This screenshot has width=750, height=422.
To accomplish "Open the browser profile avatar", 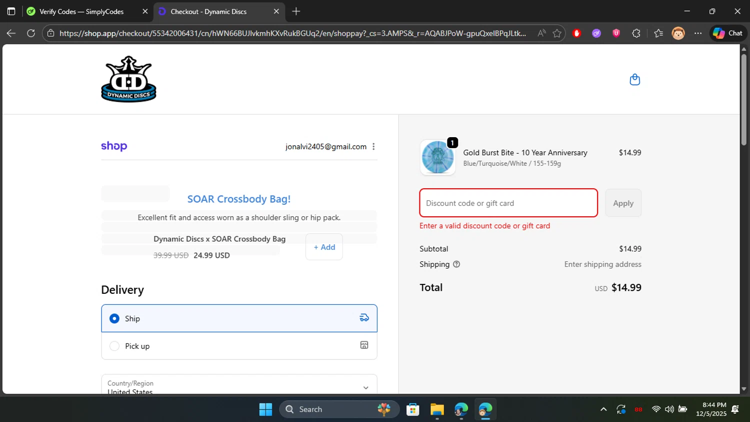I will pos(678,33).
